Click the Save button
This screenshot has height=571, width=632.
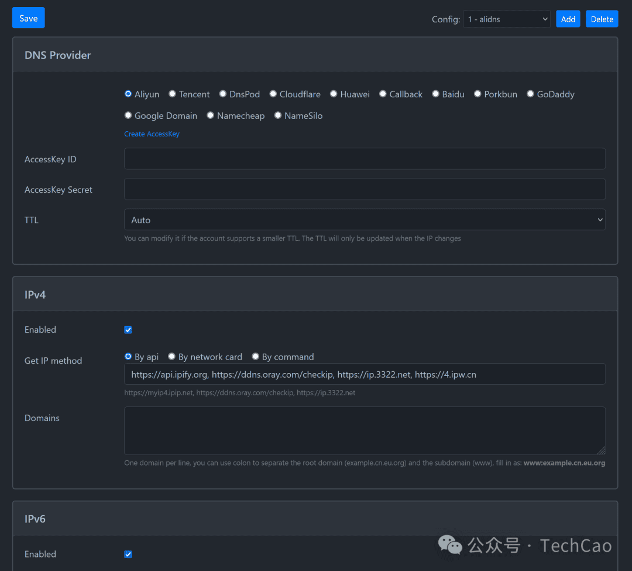pos(28,18)
